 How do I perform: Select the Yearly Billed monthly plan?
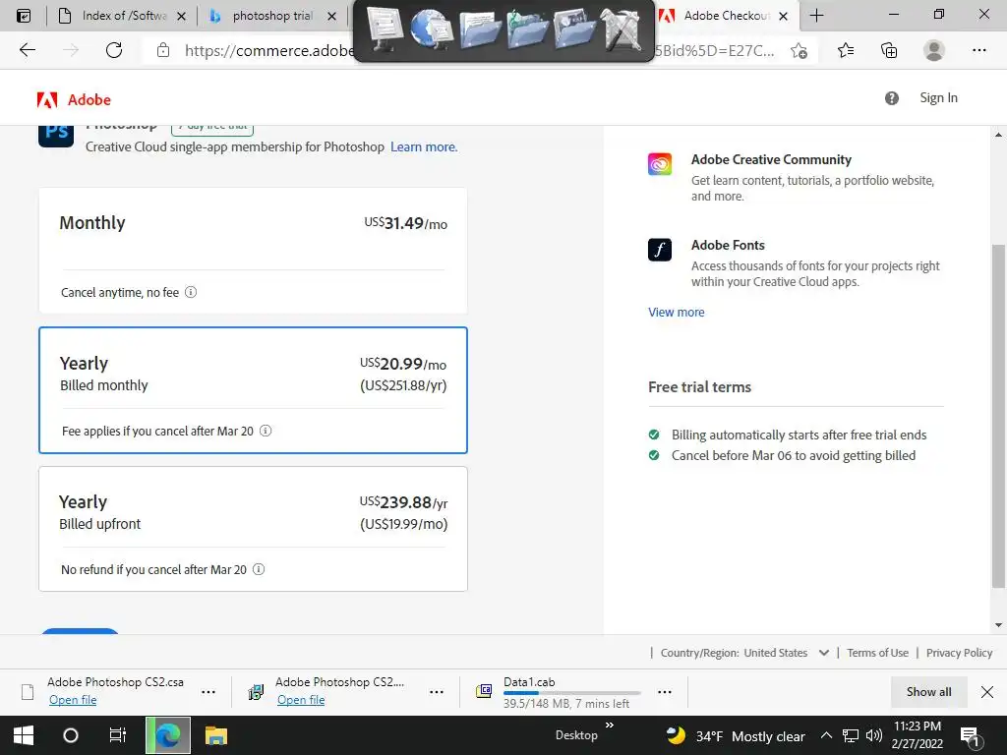(x=253, y=390)
